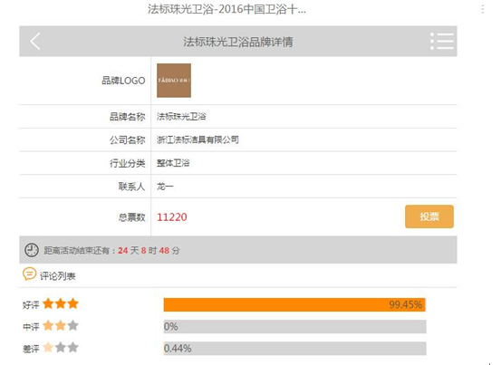Screen dimensions: 501x365
Task: Click the orange comment bubble icon
Action: 29,274
